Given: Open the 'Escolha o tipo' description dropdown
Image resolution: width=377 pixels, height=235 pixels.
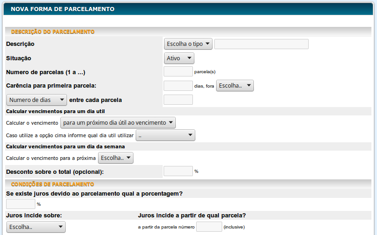Looking at the screenshot, I should pyautogui.click(x=188, y=44).
